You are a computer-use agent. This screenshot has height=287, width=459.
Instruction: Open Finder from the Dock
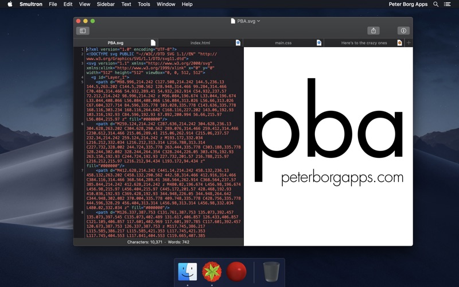pos(188,272)
